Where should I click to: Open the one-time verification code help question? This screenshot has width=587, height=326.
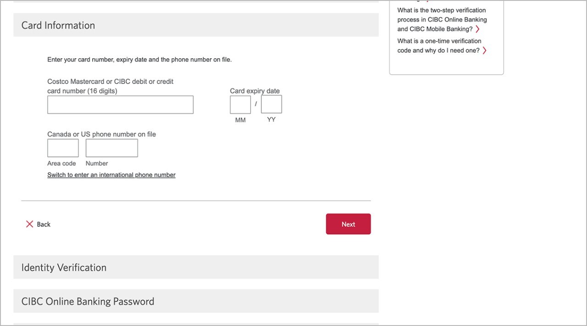click(x=439, y=46)
